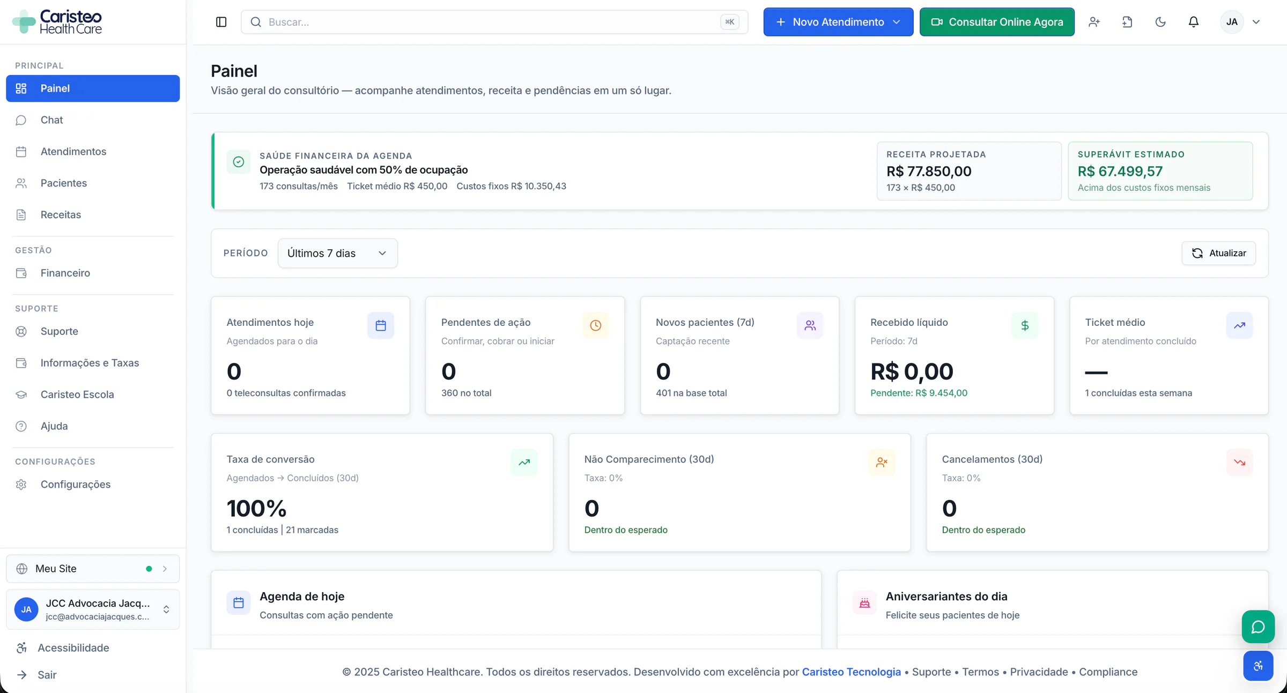Open the Termos footer link
Image resolution: width=1287 pixels, height=693 pixels.
(981, 673)
